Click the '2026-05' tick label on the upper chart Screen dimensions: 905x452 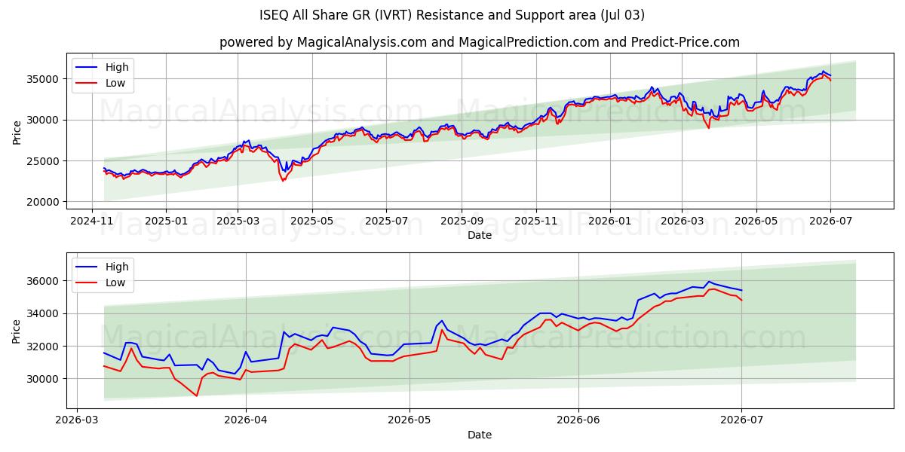coord(756,221)
